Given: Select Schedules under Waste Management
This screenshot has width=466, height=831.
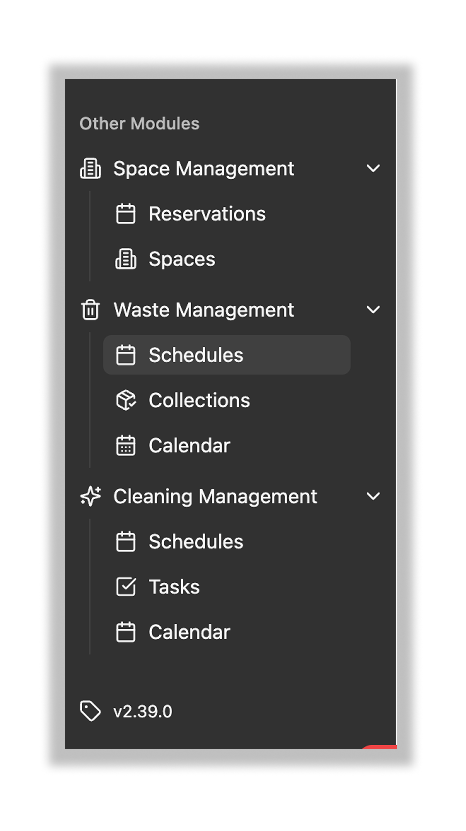Looking at the screenshot, I should 195,355.
